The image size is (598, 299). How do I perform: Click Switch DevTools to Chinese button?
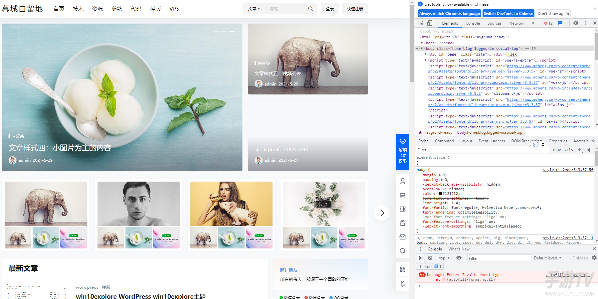point(508,14)
